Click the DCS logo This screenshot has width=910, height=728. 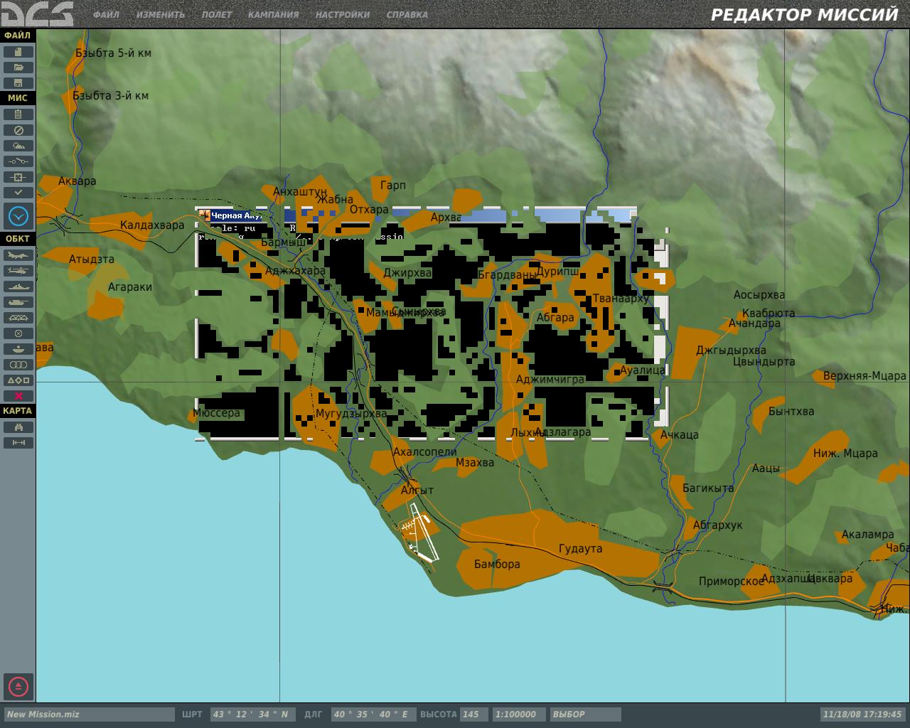(37, 14)
